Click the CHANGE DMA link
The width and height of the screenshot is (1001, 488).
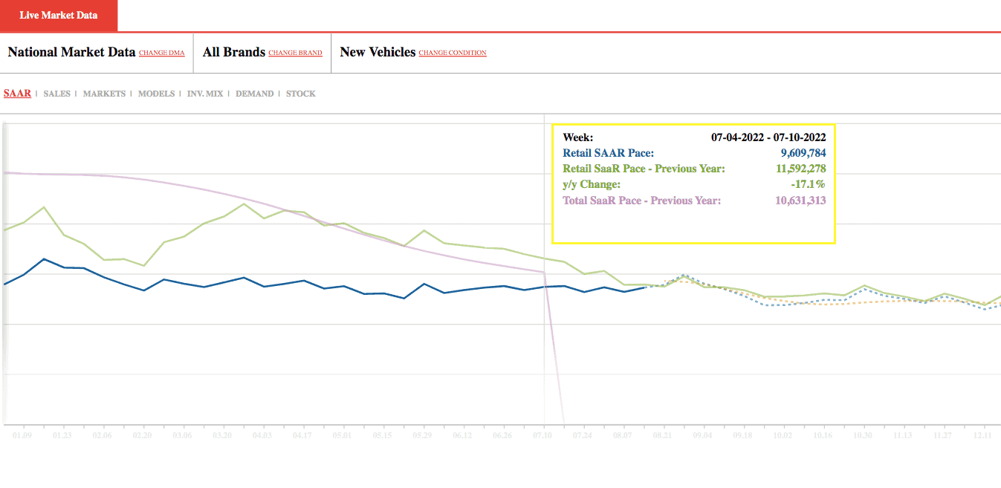[x=161, y=53]
